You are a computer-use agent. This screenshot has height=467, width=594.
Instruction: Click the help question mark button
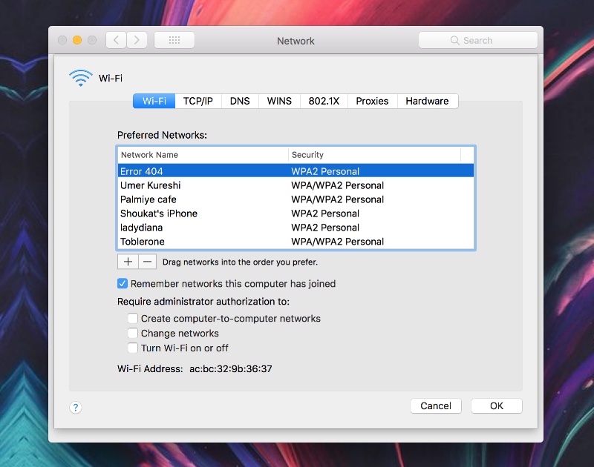pos(75,407)
